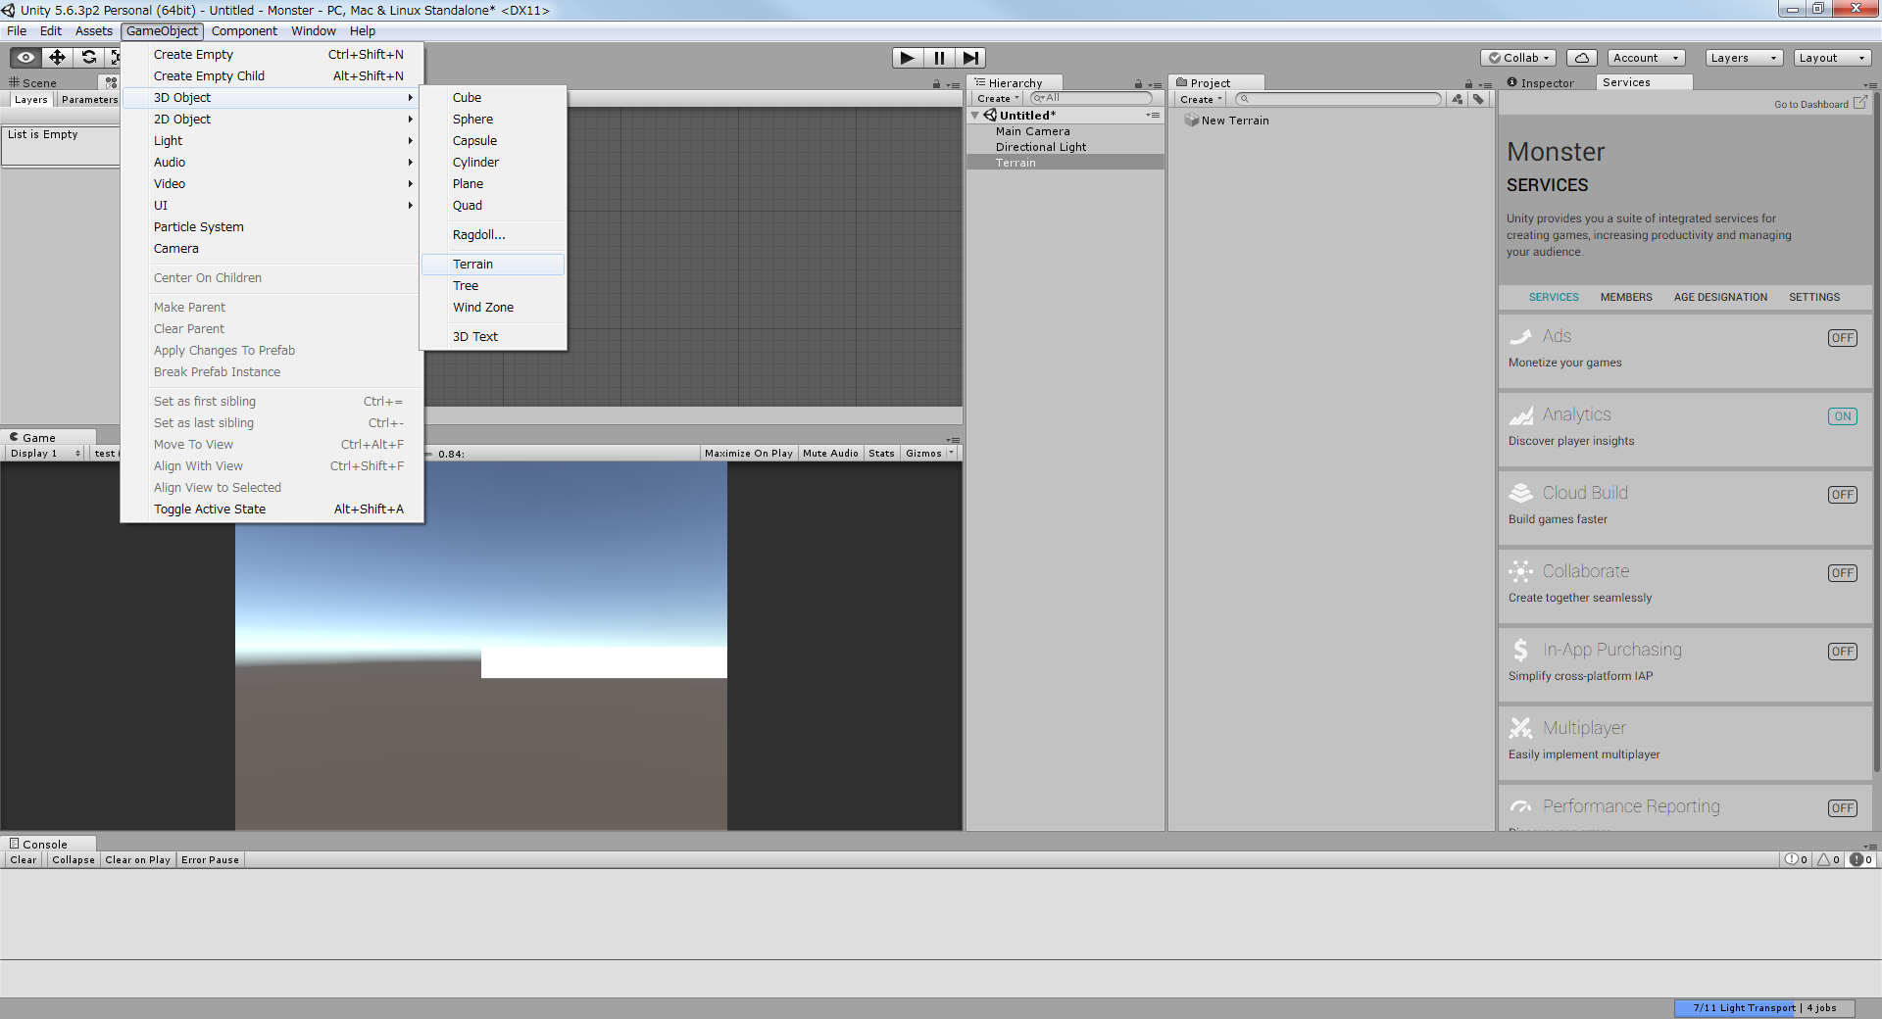Toggle the Performance Reporting OFF switch
Image resolution: width=1882 pixels, height=1019 pixels.
(x=1842, y=808)
